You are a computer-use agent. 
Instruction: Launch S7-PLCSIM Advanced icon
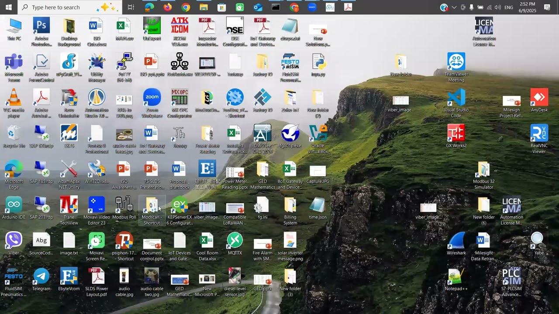click(x=511, y=282)
